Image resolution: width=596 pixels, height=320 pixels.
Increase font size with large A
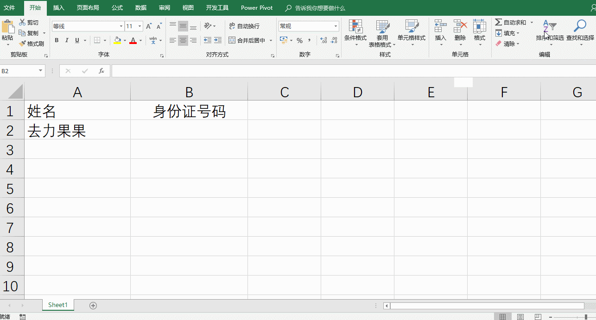(149, 26)
